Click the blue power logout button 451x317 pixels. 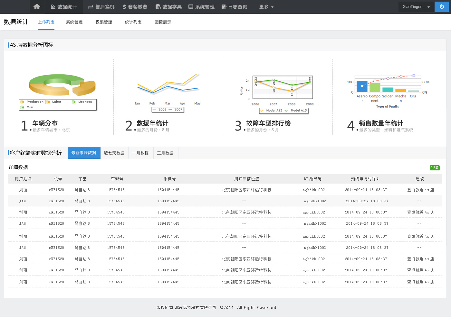[x=442, y=7]
